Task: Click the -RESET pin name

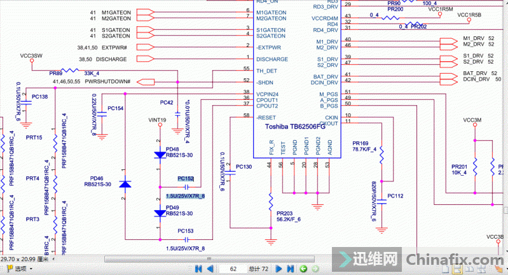Action: click(x=266, y=118)
